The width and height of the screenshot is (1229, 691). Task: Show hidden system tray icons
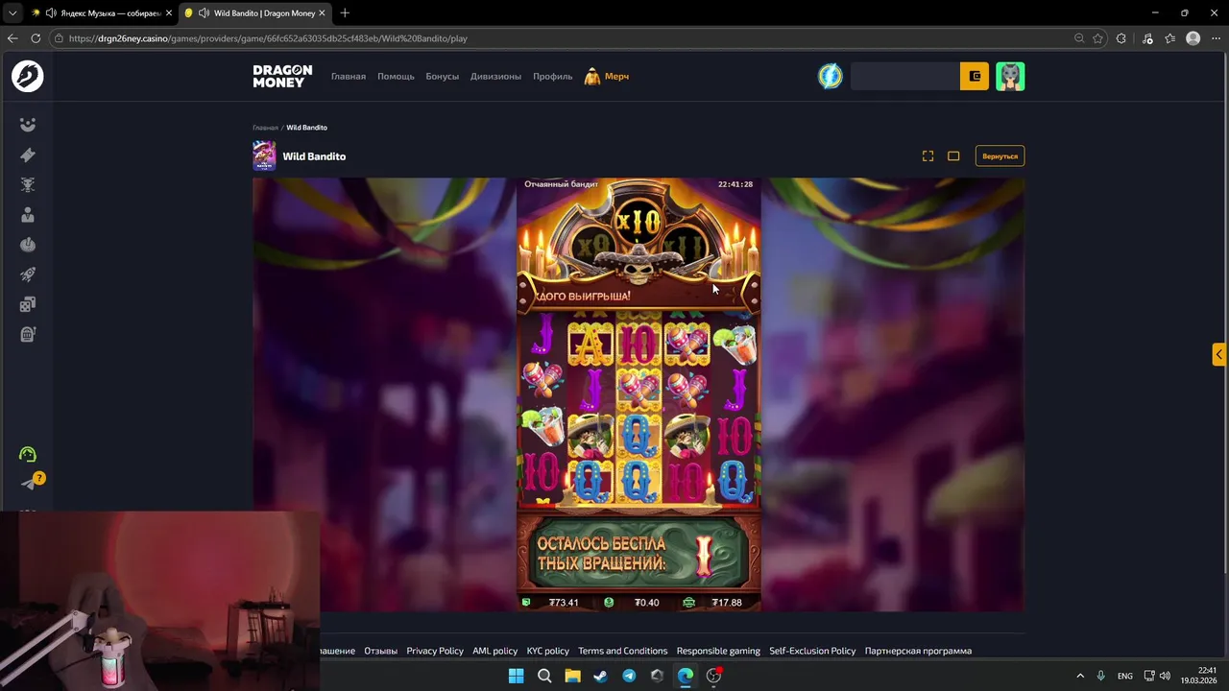(1080, 676)
